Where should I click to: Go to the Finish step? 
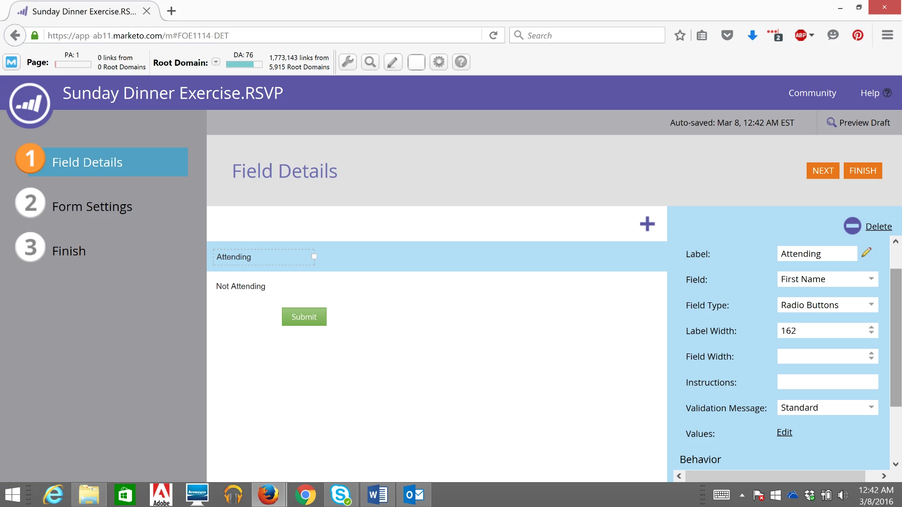point(69,251)
